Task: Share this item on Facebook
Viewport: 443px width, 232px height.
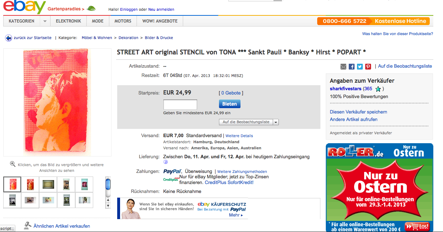Action: [352, 67]
